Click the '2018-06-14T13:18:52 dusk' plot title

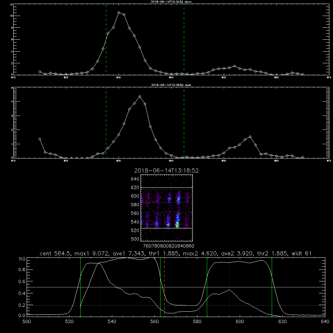coord(171,85)
